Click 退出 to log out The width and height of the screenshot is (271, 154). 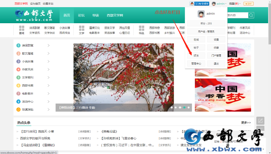(x=216, y=64)
